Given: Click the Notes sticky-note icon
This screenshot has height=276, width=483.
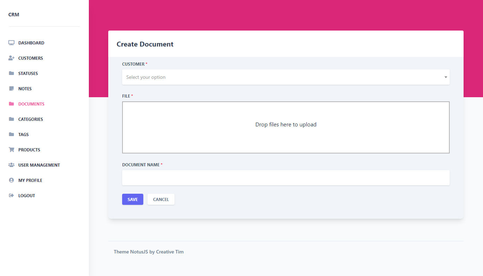Looking at the screenshot, I should tap(11, 89).
